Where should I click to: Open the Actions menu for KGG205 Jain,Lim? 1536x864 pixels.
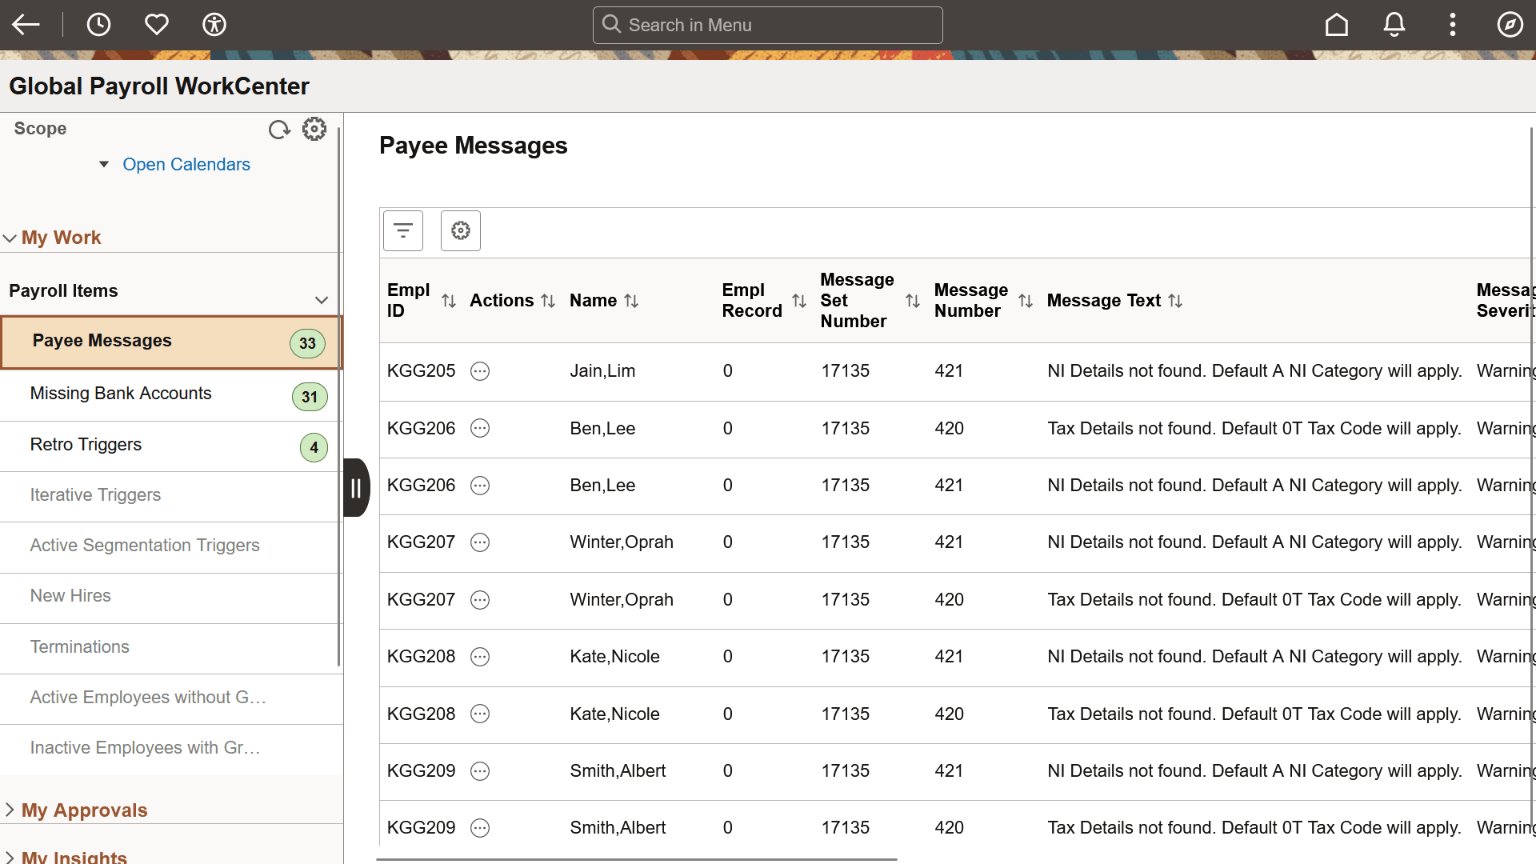click(x=480, y=370)
